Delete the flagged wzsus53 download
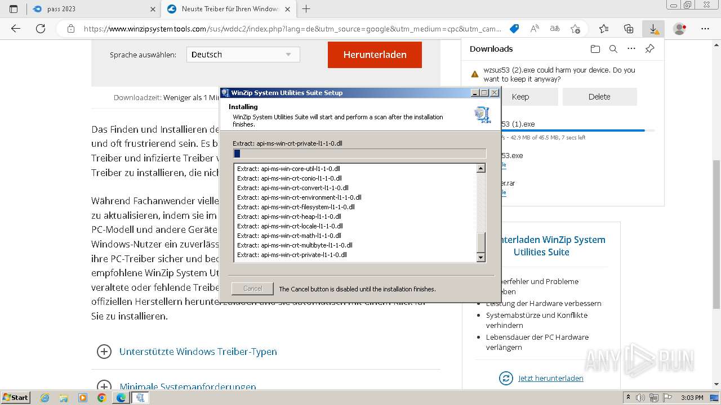This screenshot has width=721, height=405. (599, 97)
